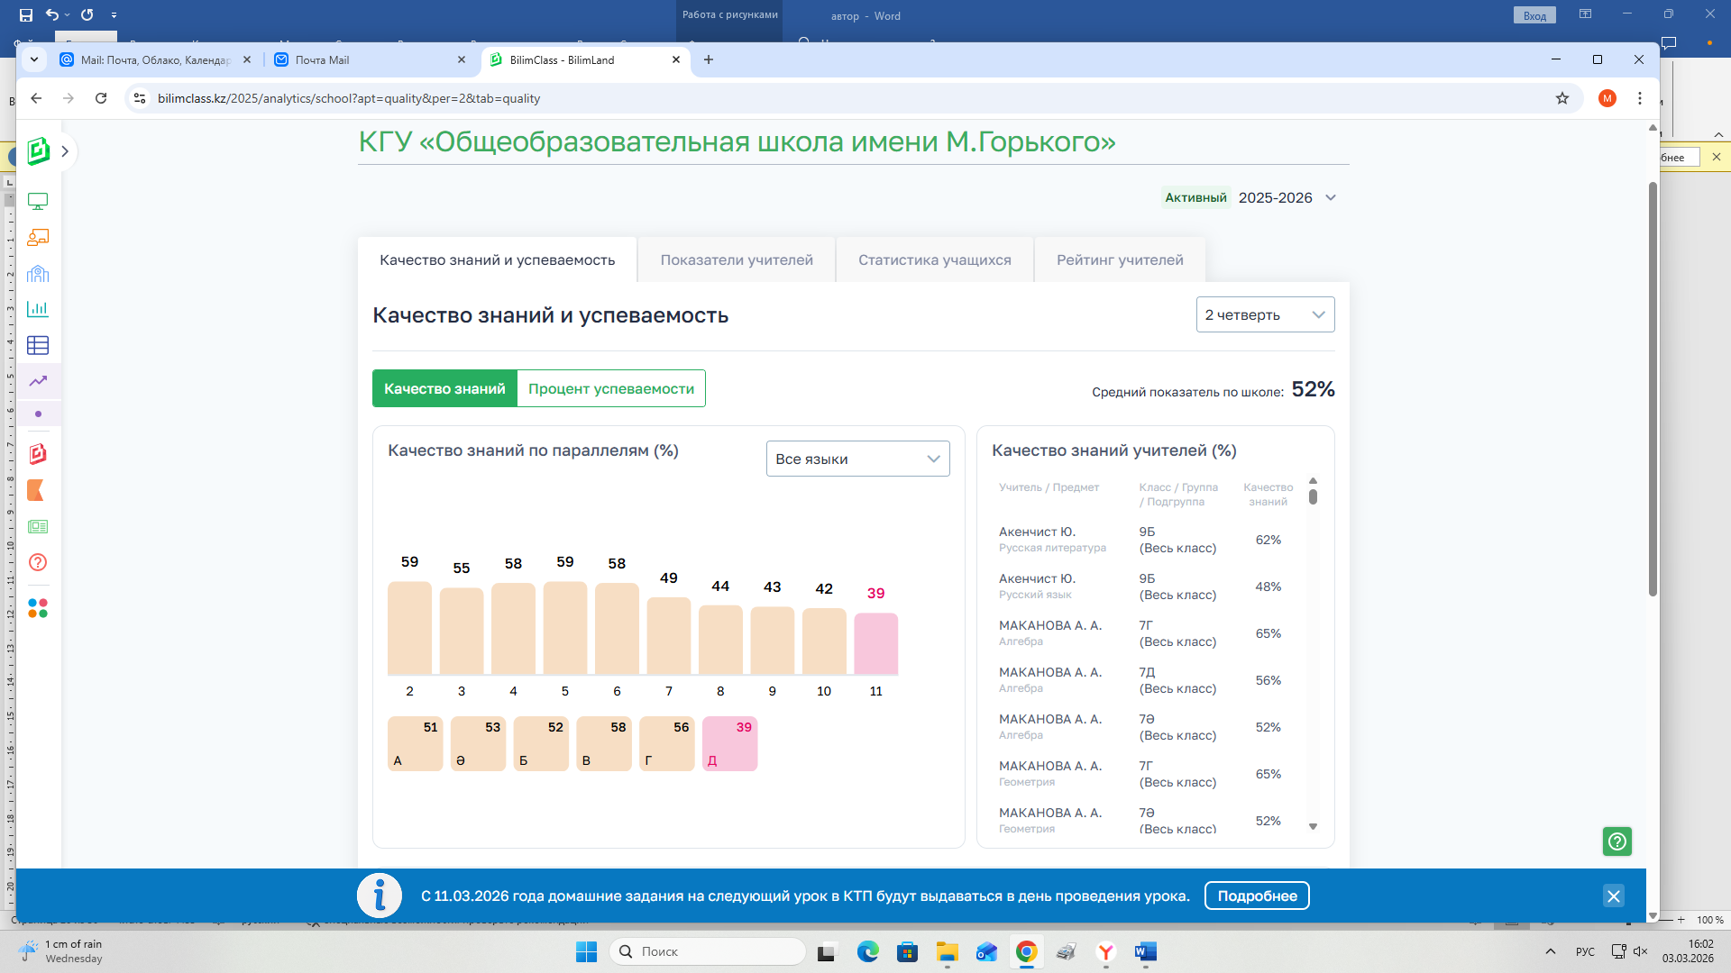Click the green monitor icon in sidebar
1731x973 pixels.
point(38,202)
